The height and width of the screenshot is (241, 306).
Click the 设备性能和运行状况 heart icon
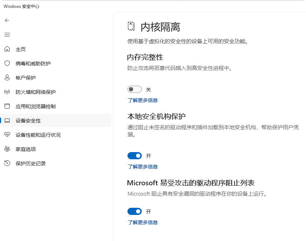[x=7, y=135]
